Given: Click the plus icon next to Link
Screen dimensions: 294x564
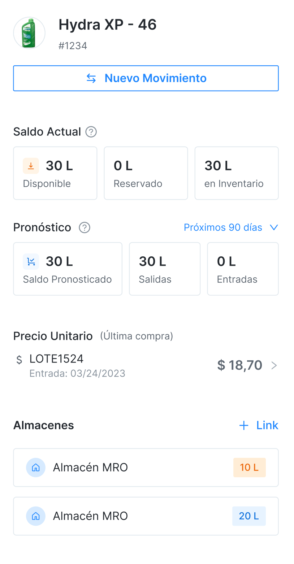Looking at the screenshot, I should [244, 425].
